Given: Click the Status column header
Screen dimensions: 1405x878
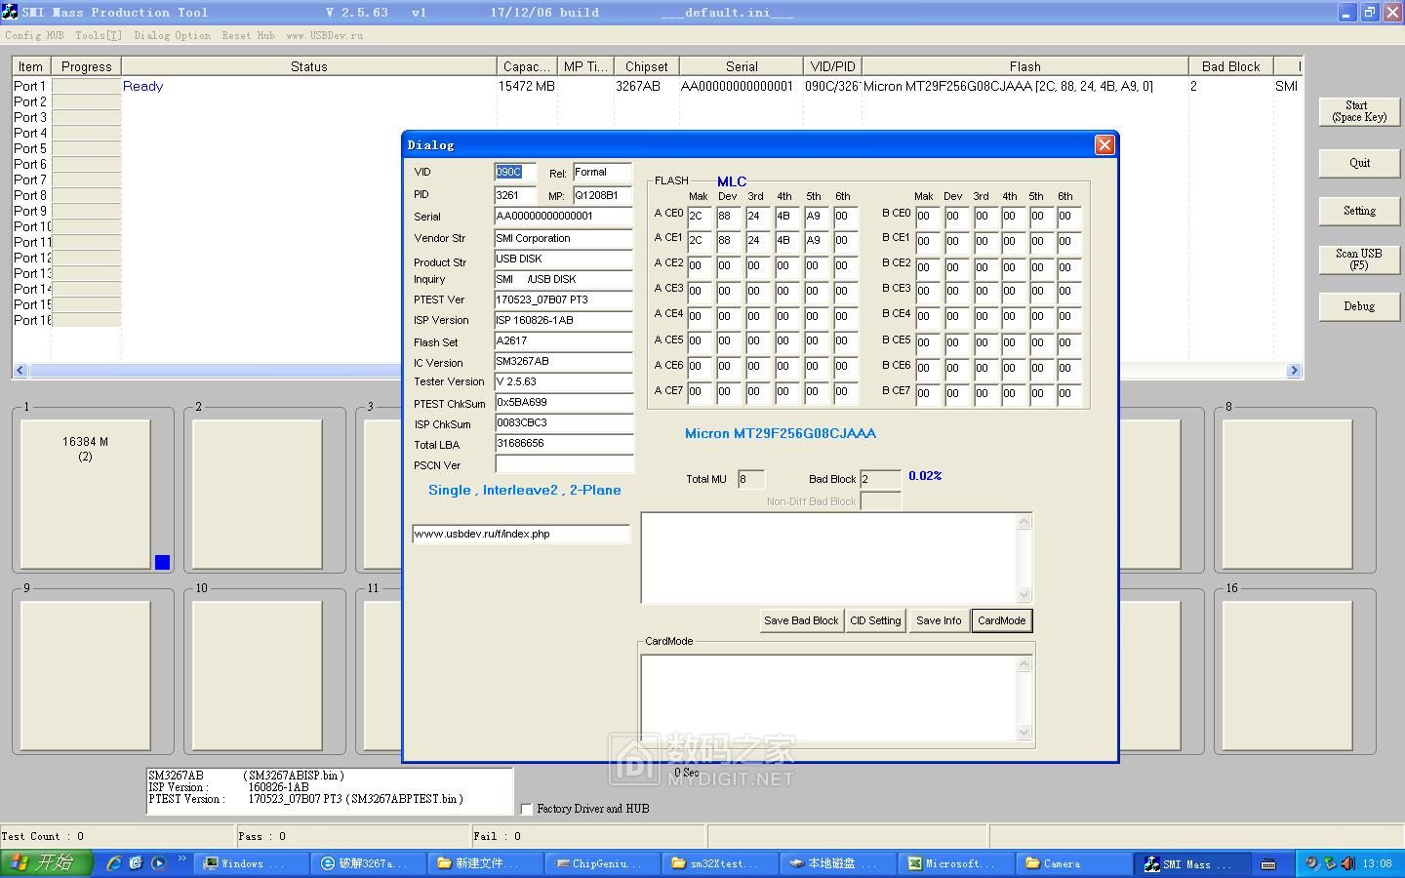Looking at the screenshot, I should coord(308,66).
